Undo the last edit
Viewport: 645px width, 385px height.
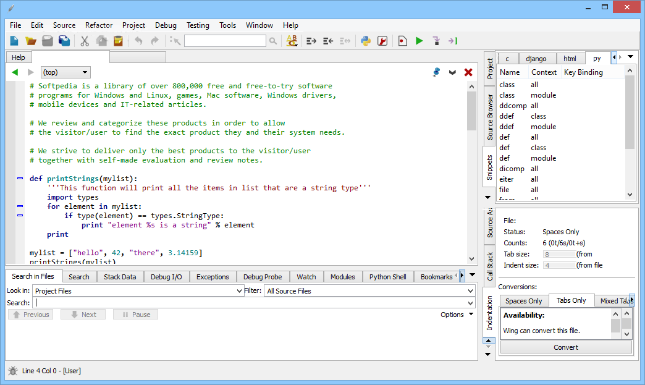coord(138,41)
